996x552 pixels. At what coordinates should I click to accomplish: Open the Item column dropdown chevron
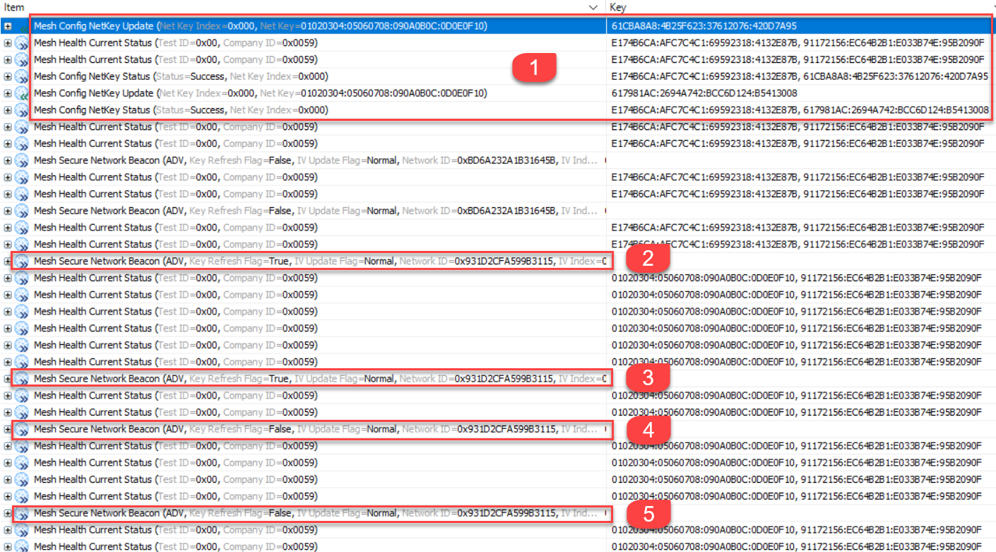pyautogui.click(x=593, y=6)
